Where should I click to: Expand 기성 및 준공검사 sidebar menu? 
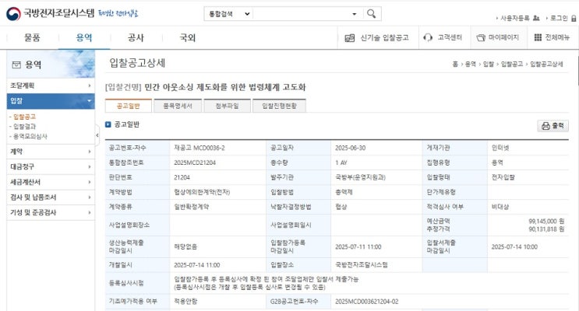(x=51, y=212)
